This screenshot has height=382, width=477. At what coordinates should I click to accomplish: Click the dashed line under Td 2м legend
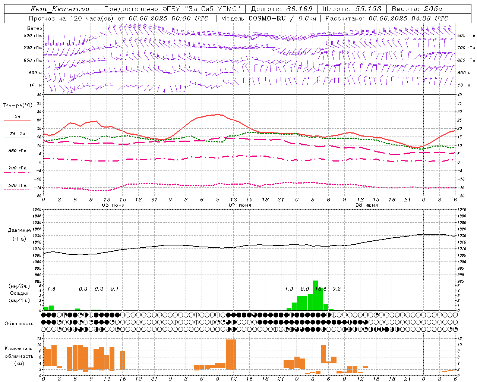point(17,138)
